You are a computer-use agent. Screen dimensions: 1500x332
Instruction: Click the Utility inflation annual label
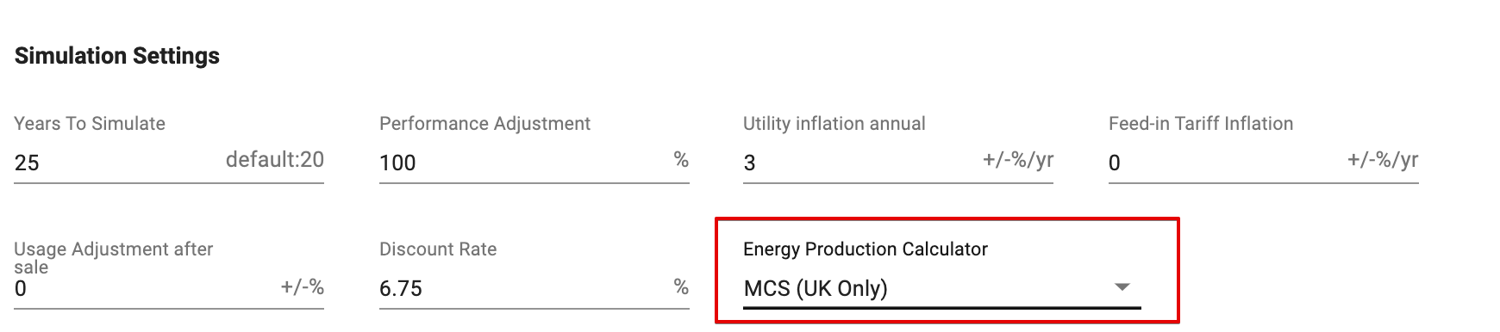834,124
